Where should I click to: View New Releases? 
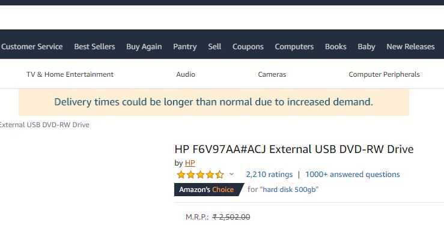pos(410,47)
